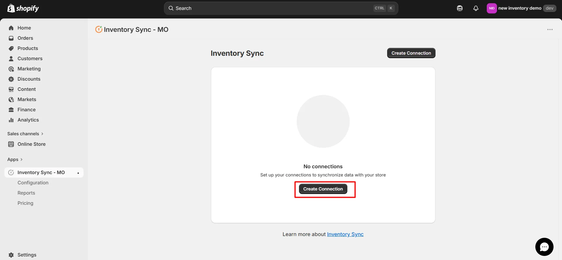Click the dev badge in top bar
This screenshot has height=260, width=562.
point(549,8)
